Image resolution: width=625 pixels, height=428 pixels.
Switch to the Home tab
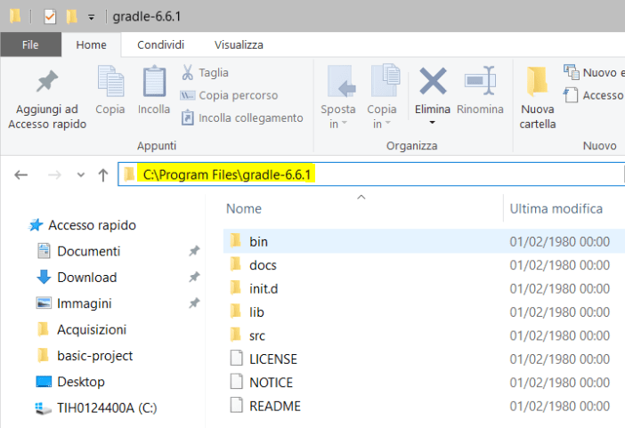92,44
